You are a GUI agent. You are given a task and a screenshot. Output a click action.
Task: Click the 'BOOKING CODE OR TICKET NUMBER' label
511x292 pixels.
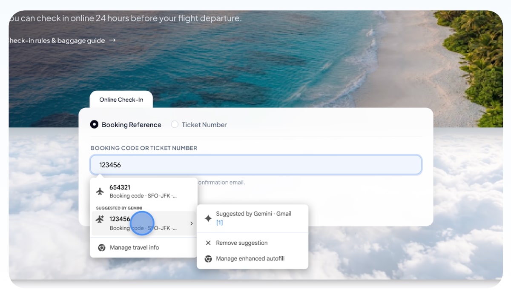(x=144, y=148)
